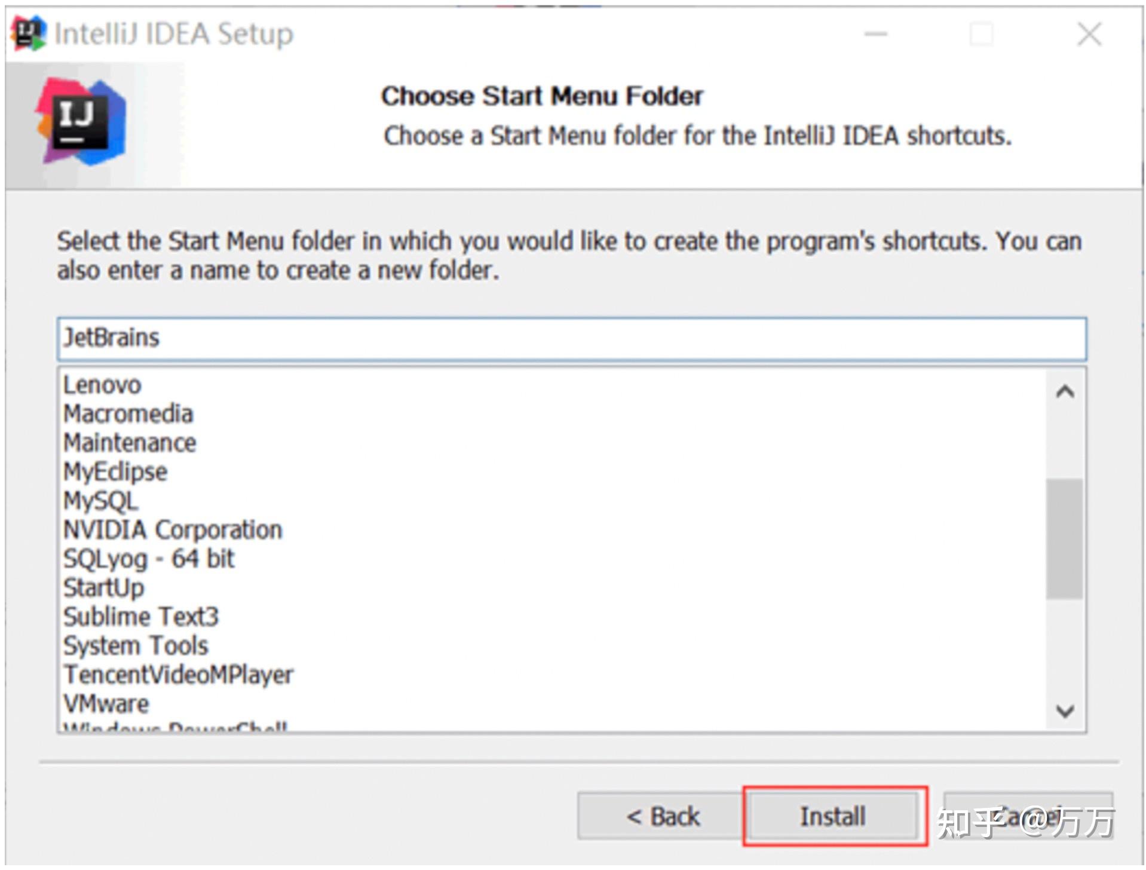Image resolution: width=1146 pixels, height=870 pixels.
Task: Click the Install button
Action: pos(834,816)
